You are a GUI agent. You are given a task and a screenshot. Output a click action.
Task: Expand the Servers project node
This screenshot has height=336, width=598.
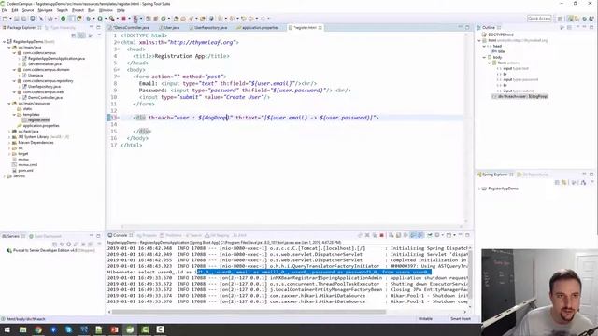pos(5,176)
